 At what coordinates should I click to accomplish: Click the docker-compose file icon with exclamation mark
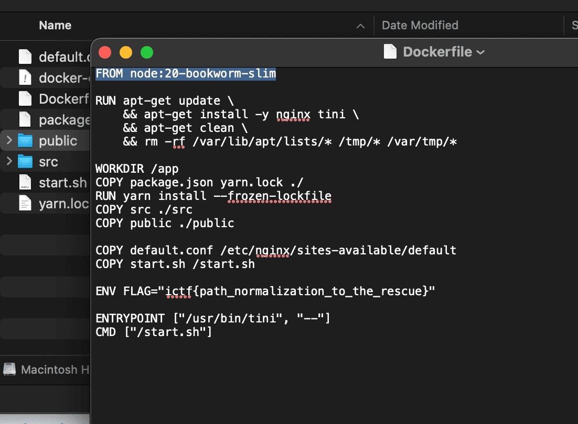click(x=25, y=78)
